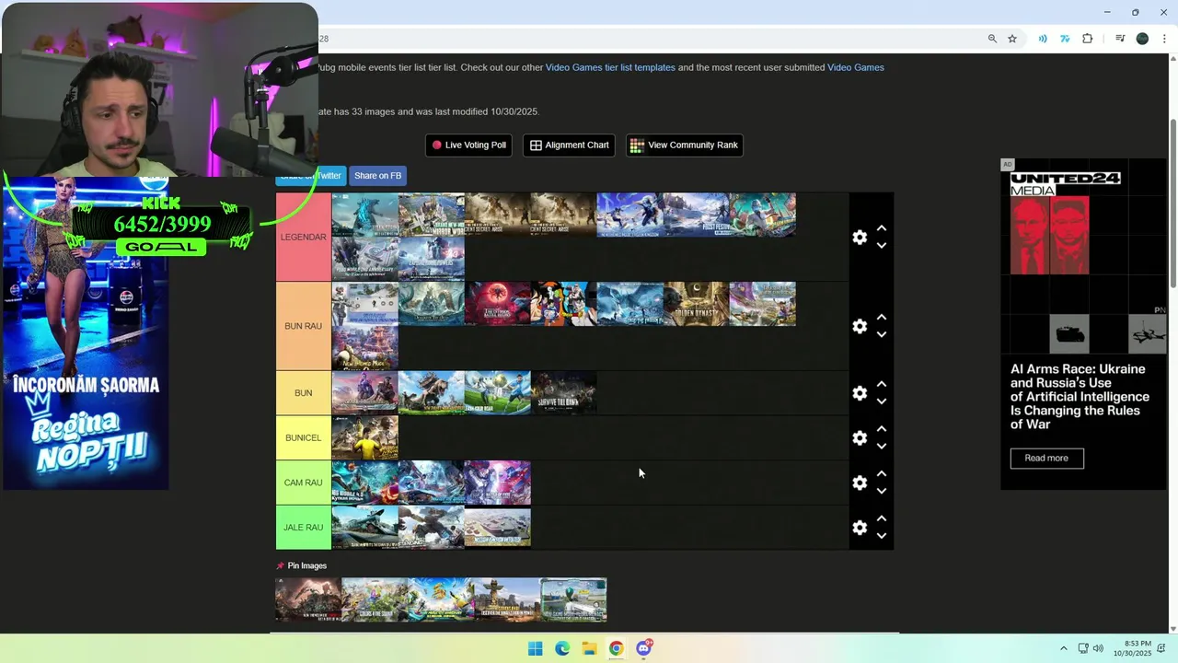Pick the last unranked image below Pin Images
This screenshot has height=663, width=1178.
(573, 600)
